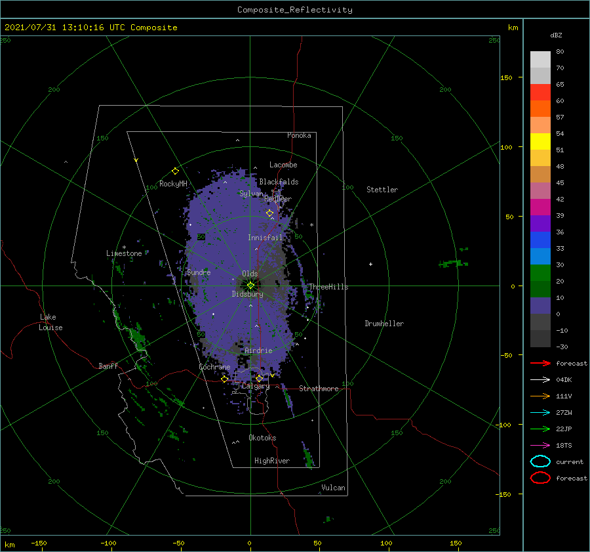The height and width of the screenshot is (552, 590).
Task: Click the yellow diamond marker above the Calgary label
Action: (x=259, y=378)
